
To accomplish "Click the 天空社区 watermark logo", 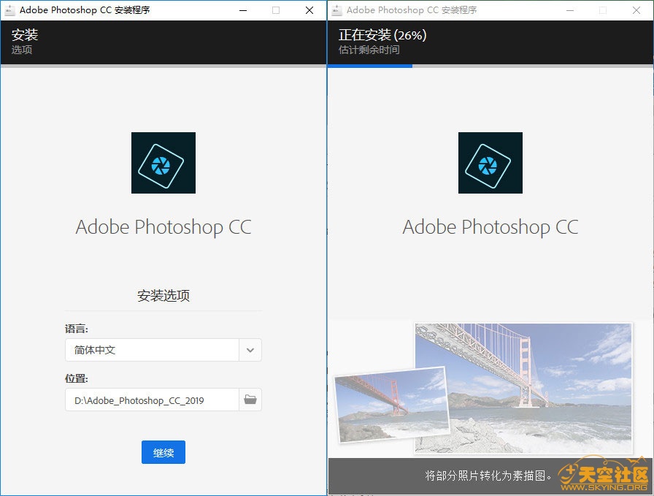I will [x=603, y=476].
